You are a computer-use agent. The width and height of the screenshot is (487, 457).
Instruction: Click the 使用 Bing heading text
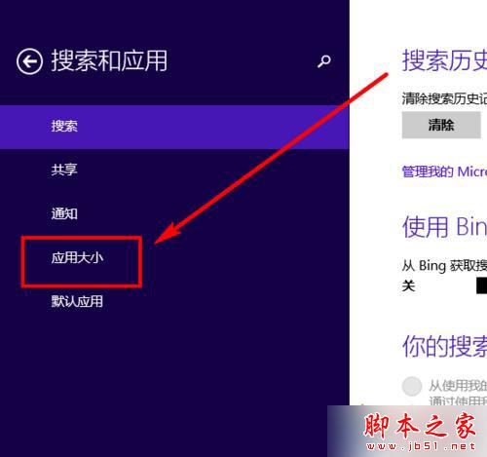[x=444, y=226]
